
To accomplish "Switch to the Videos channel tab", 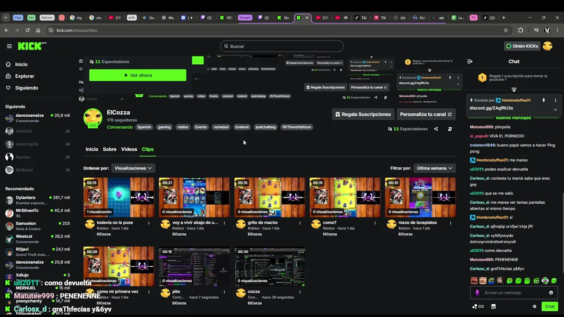I will (x=129, y=149).
